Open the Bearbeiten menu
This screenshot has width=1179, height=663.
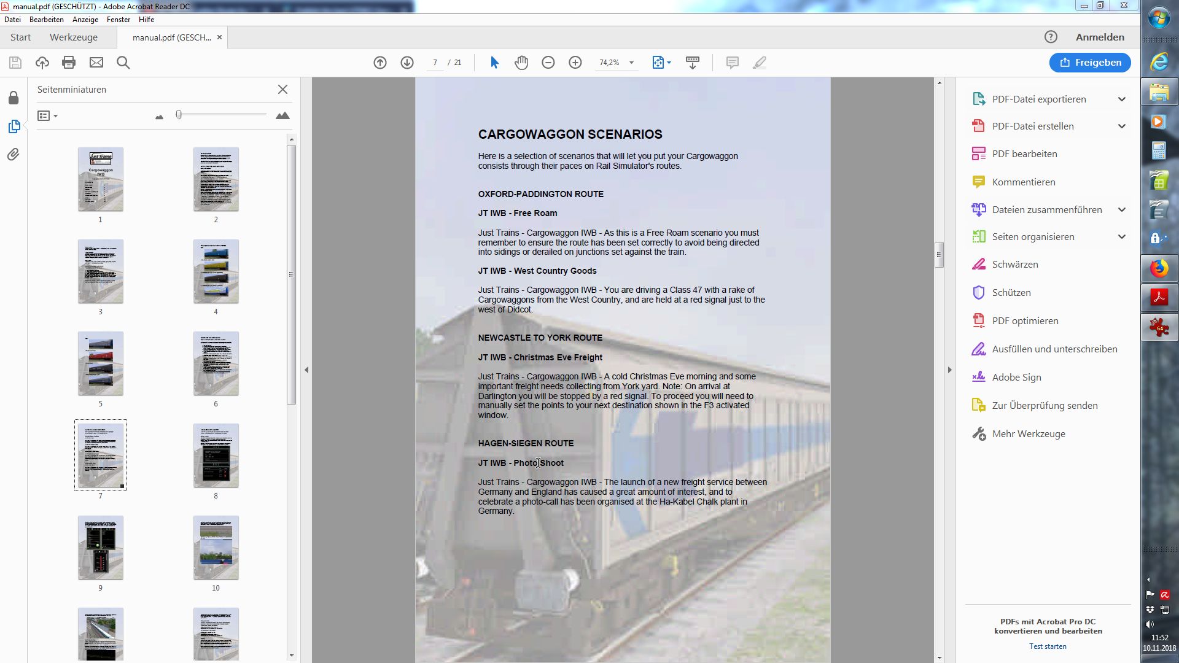pos(47,20)
